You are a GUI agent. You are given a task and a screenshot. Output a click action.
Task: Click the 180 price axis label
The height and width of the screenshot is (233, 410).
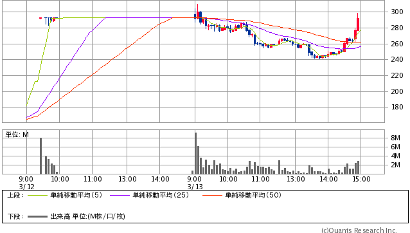pyautogui.click(x=397, y=107)
